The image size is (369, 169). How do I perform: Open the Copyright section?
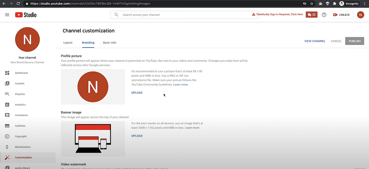point(21,137)
